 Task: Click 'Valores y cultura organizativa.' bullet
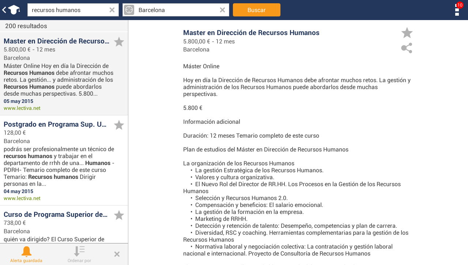[x=235, y=177]
